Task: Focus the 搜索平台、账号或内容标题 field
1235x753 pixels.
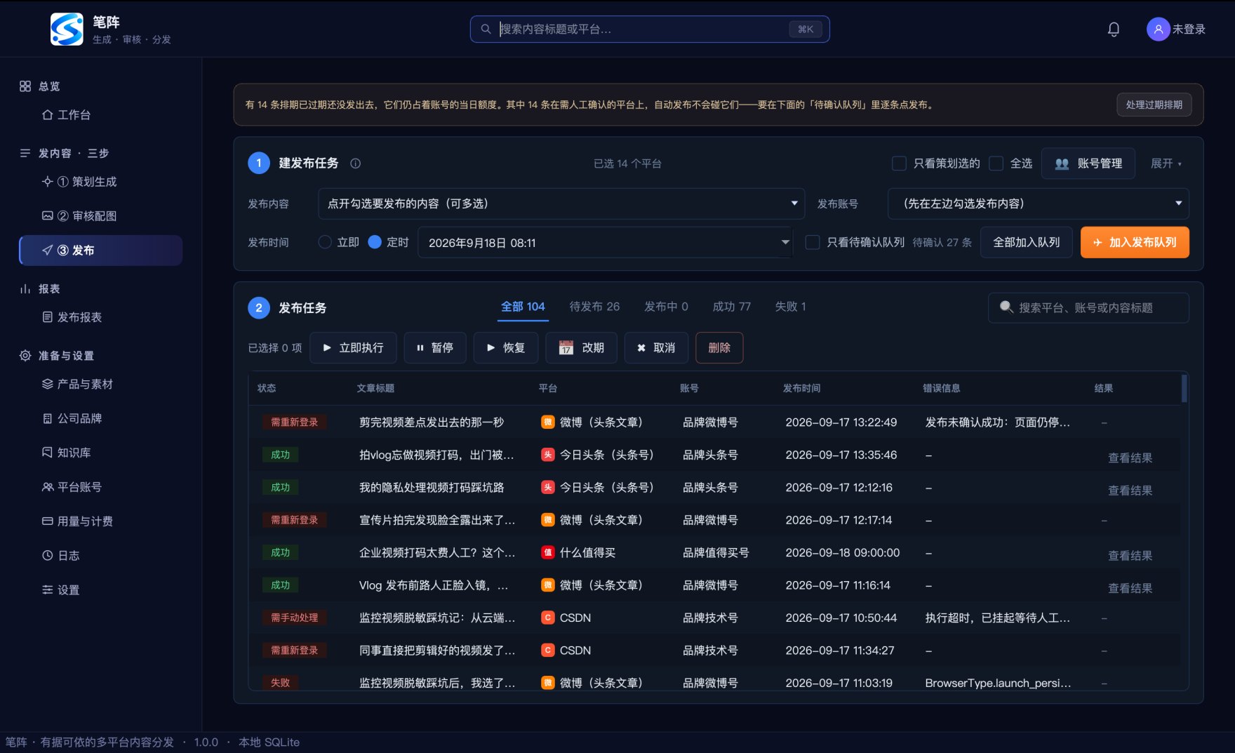Action: [x=1088, y=307]
